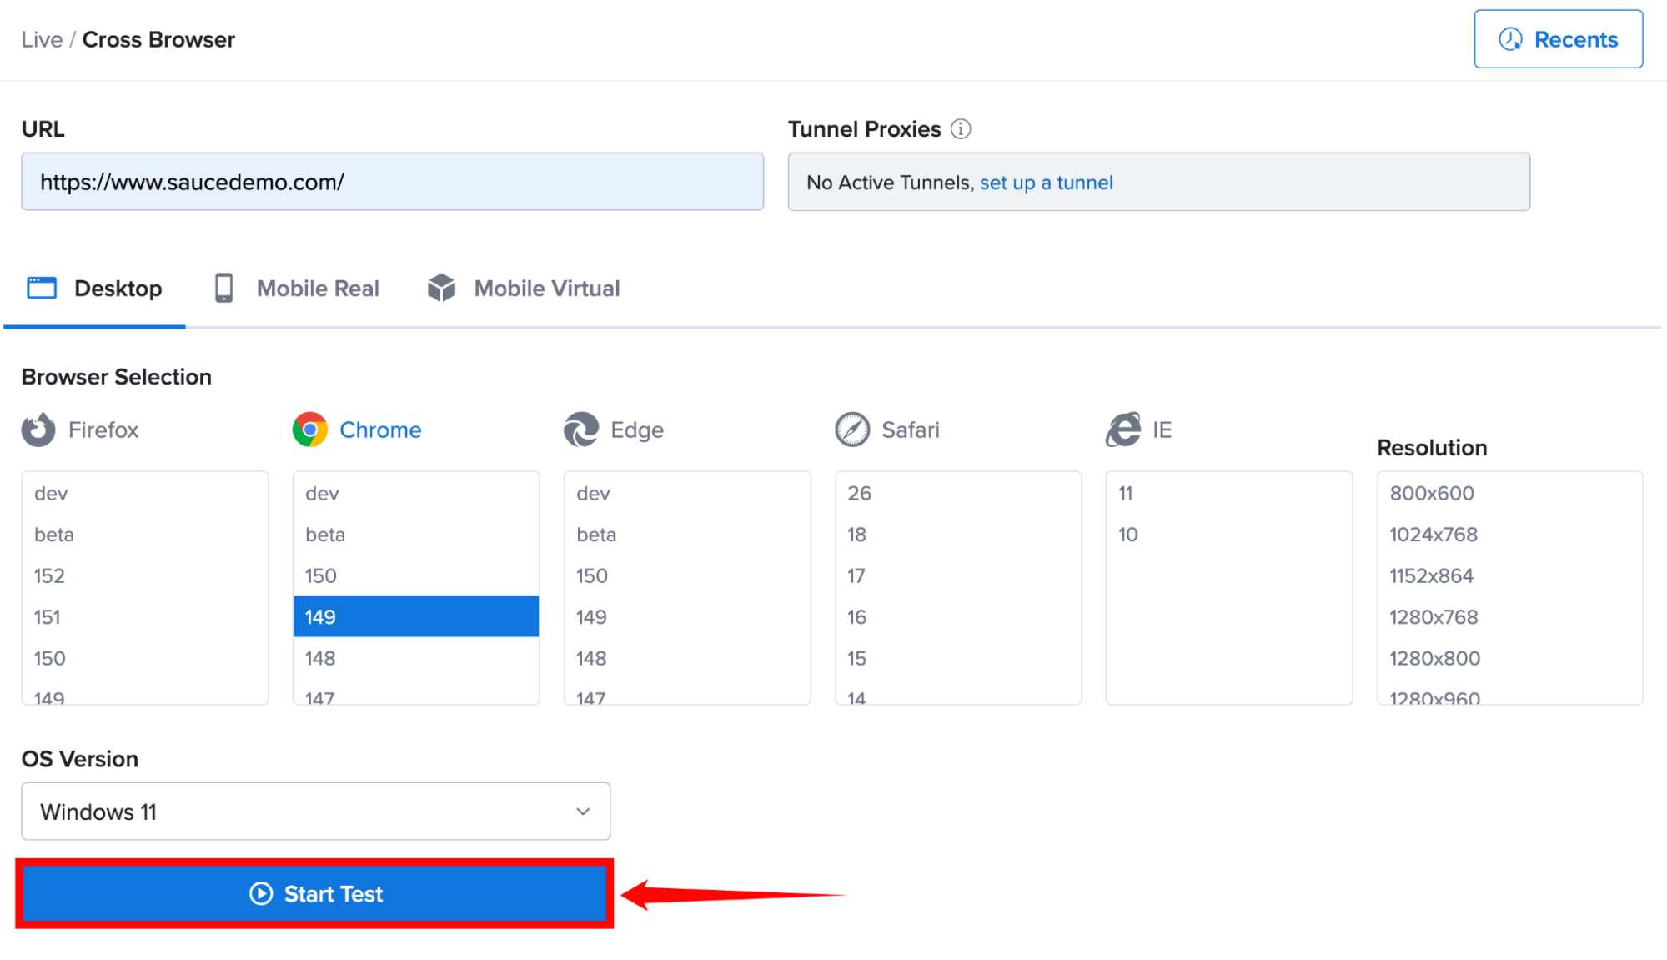Select Safari version 16
This screenshot has width=1667, height=960.
(x=958, y=617)
